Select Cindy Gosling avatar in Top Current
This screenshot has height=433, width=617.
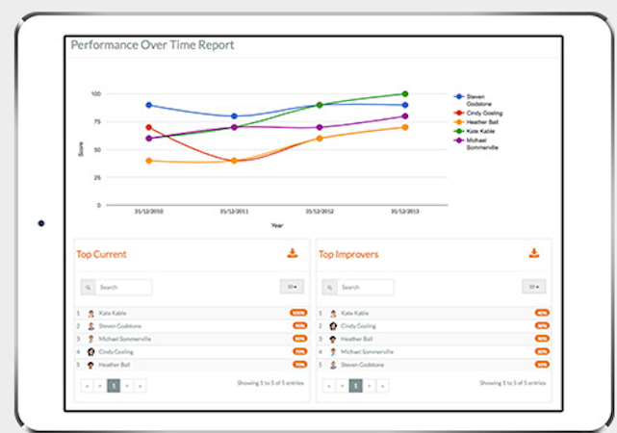click(90, 352)
